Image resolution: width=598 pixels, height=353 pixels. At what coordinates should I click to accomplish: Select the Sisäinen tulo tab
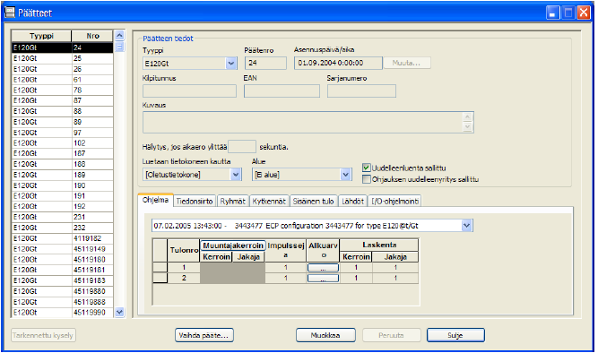[314, 202]
